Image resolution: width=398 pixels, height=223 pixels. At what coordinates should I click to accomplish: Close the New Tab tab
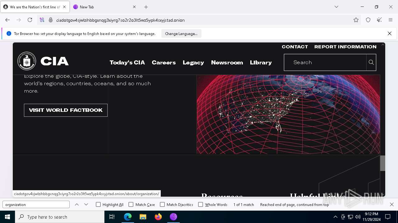tap(134, 7)
